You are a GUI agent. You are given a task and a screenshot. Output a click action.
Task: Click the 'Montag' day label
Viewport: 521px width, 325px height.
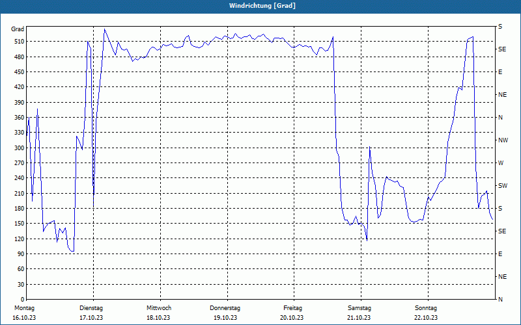pos(24,308)
